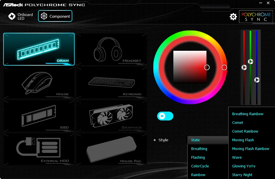Open the Component tab
The height and width of the screenshot is (179, 275).
55,16
